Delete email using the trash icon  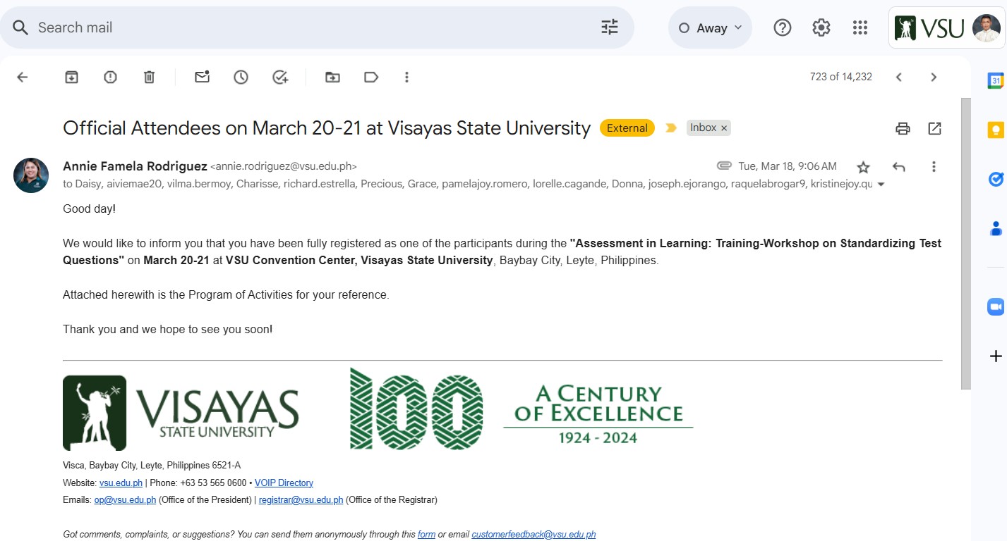point(149,77)
